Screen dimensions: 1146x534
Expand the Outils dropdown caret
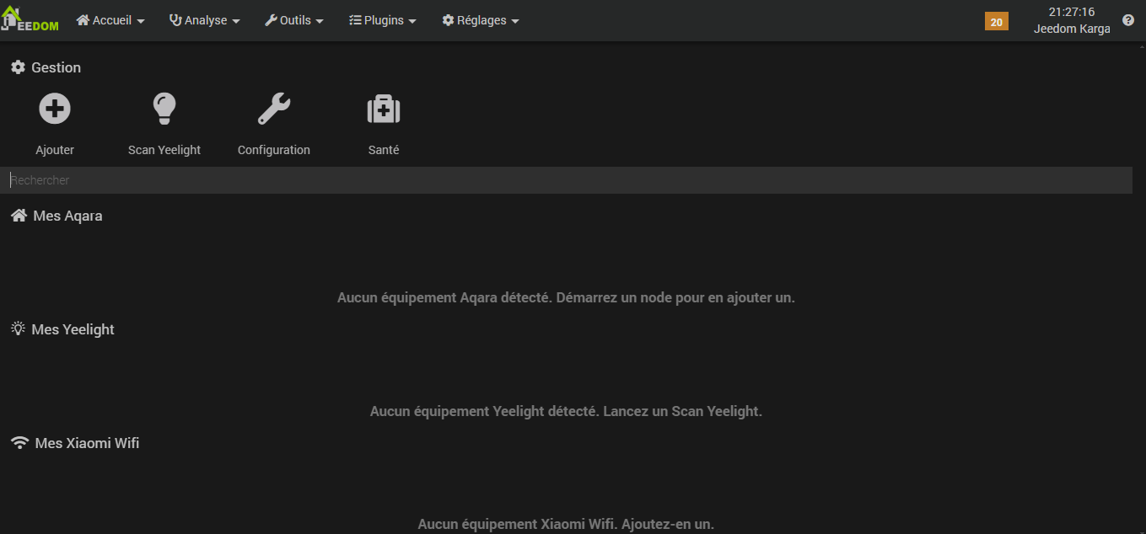click(320, 22)
